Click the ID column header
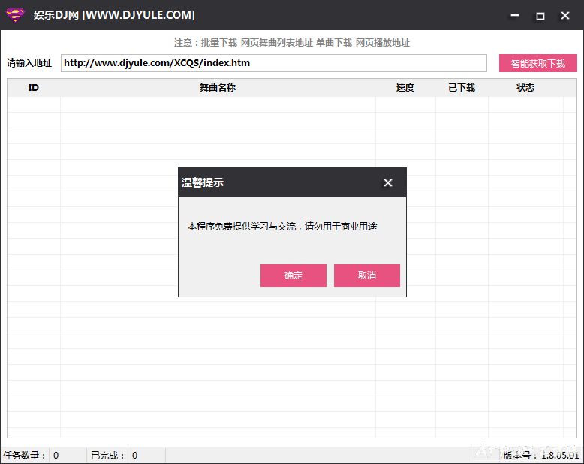This screenshot has height=464, width=584. (34, 88)
